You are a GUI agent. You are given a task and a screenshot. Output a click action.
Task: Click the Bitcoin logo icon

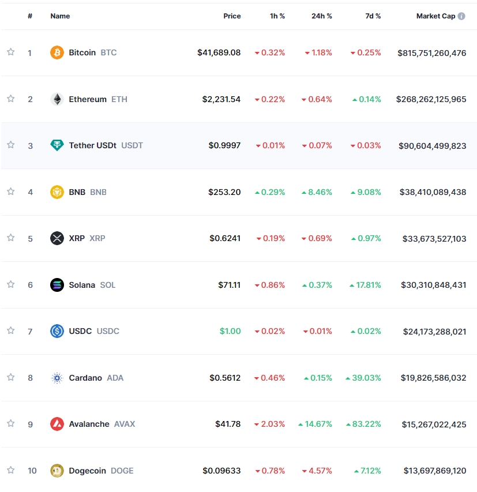coord(57,52)
